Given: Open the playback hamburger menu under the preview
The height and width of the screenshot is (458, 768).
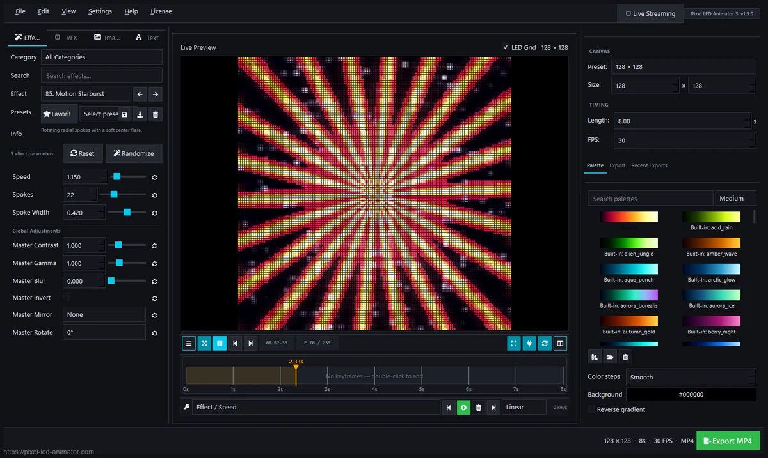Looking at the screenshot, I should coord(189,343).
